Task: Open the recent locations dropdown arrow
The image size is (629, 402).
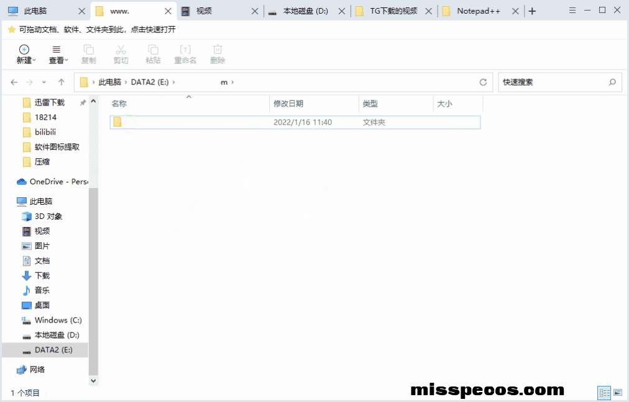Action: tap(44, 82)
